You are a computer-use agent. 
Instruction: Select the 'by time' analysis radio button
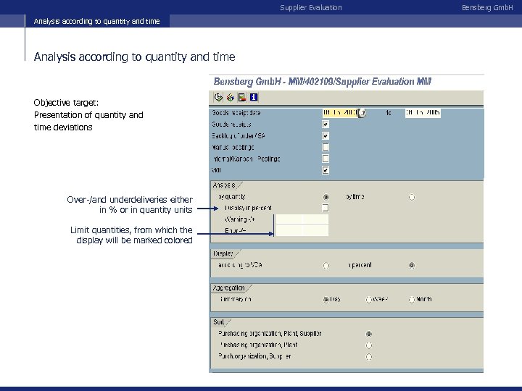[x=412, y=197]
